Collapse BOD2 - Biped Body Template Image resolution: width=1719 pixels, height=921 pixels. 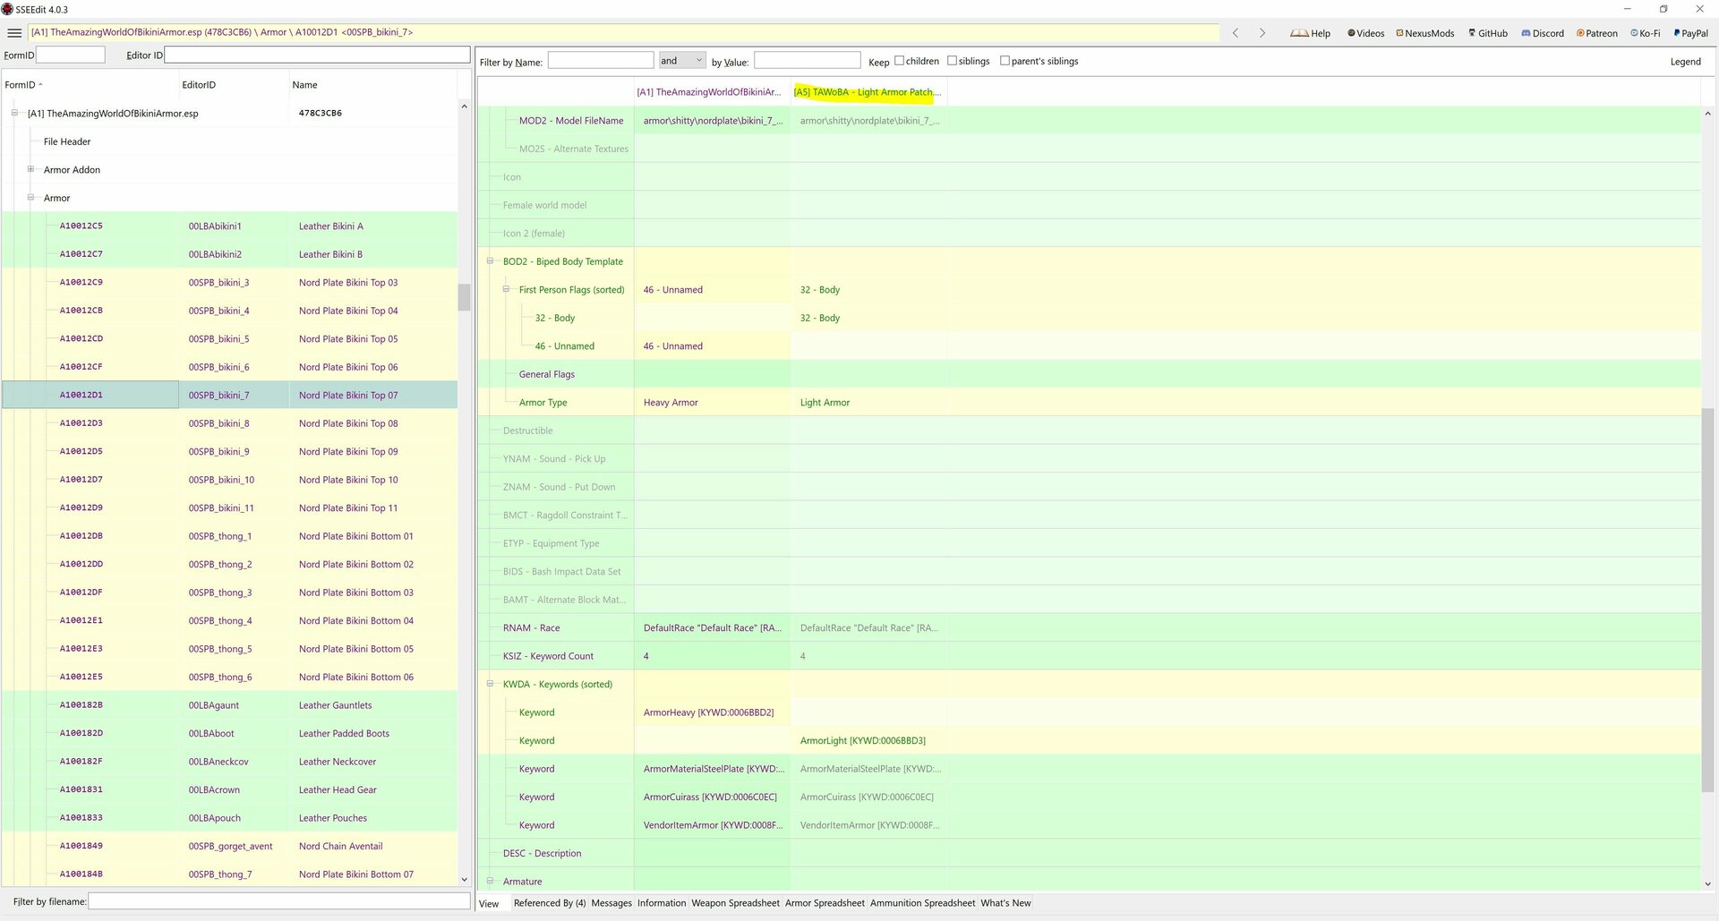pos(490,261)
